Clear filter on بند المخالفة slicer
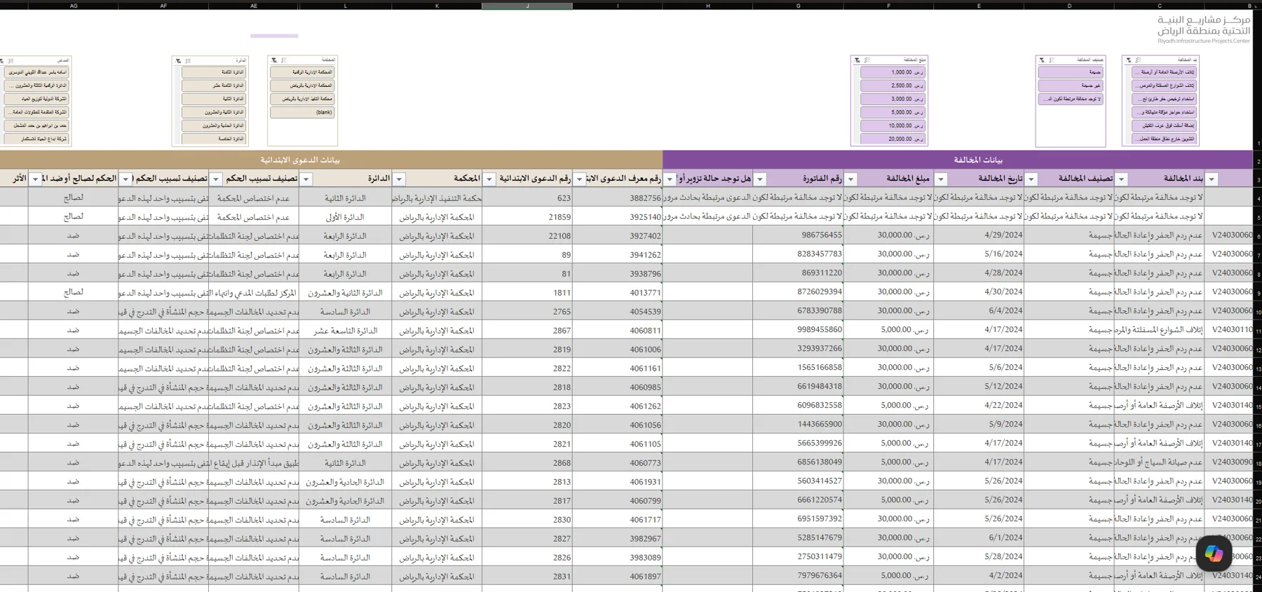This screenshot has width=1262, height=592. pyautogui.click(x=1129, y=60)
